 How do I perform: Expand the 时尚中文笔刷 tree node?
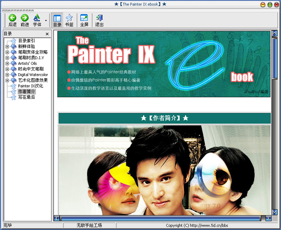pos(7,69)
